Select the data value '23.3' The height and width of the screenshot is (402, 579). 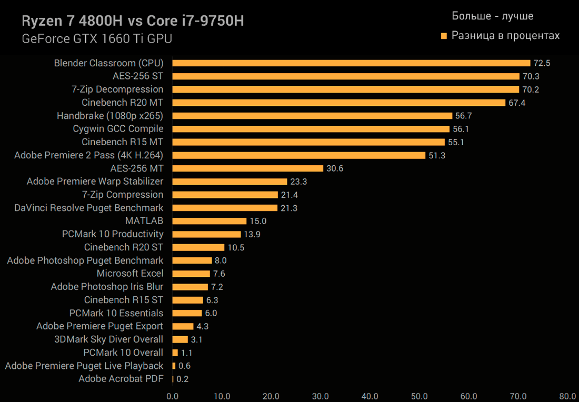[x=299, y=182]
